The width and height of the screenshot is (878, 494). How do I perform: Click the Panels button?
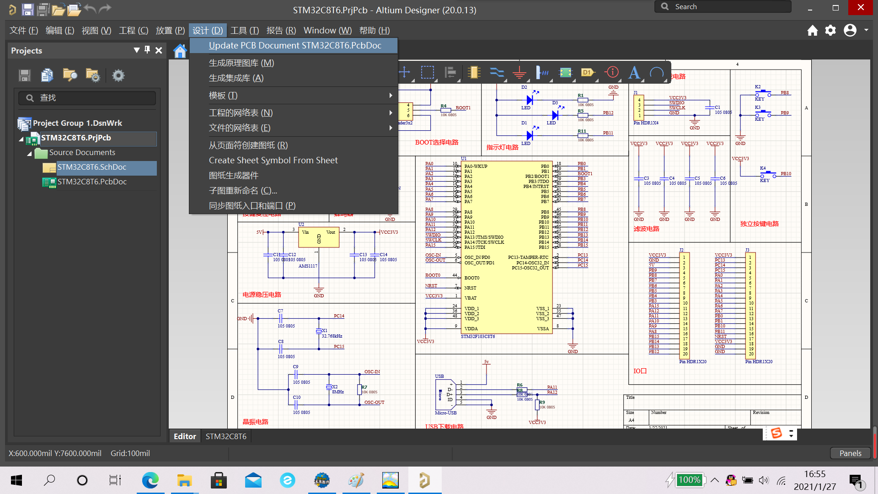(x=850, y=453)
